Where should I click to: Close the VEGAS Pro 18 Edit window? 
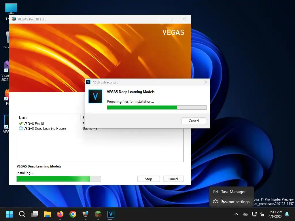pyautogui.click(x=184, y=19)
